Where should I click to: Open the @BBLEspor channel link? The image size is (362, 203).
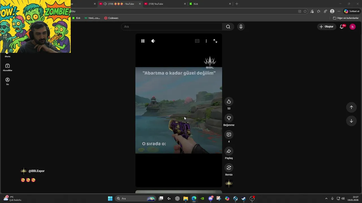pos(36,171)
